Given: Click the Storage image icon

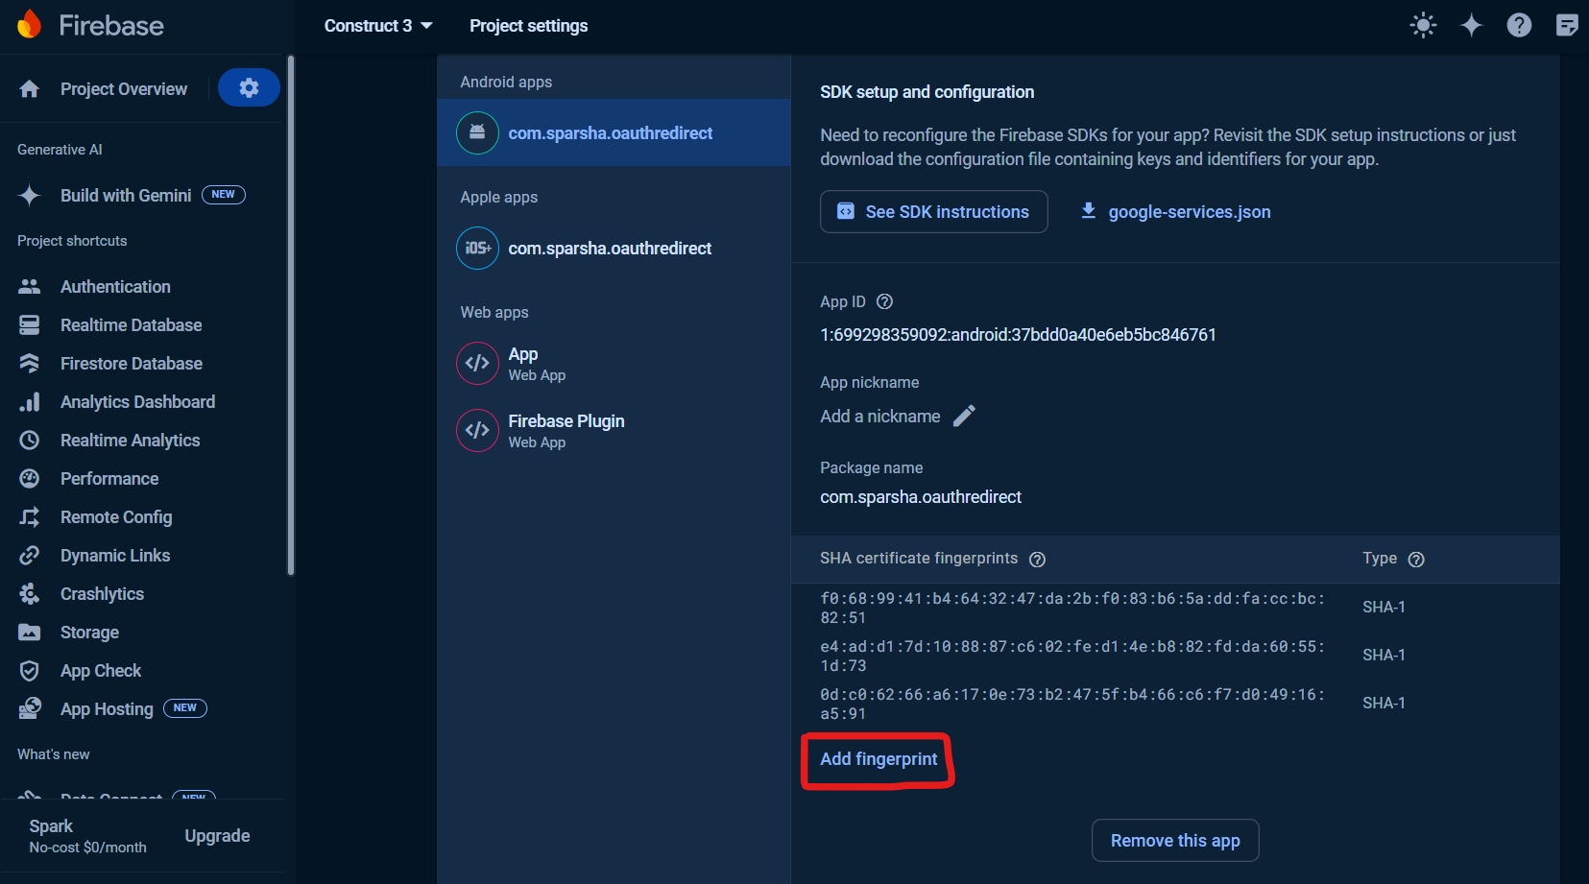Looking at the screenshot, I should pyautogui.click(x=30, y=633).
